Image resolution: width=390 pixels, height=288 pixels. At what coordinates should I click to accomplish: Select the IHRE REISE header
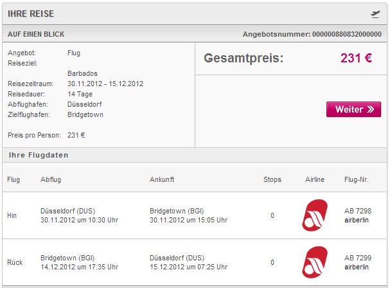[31, 14]
